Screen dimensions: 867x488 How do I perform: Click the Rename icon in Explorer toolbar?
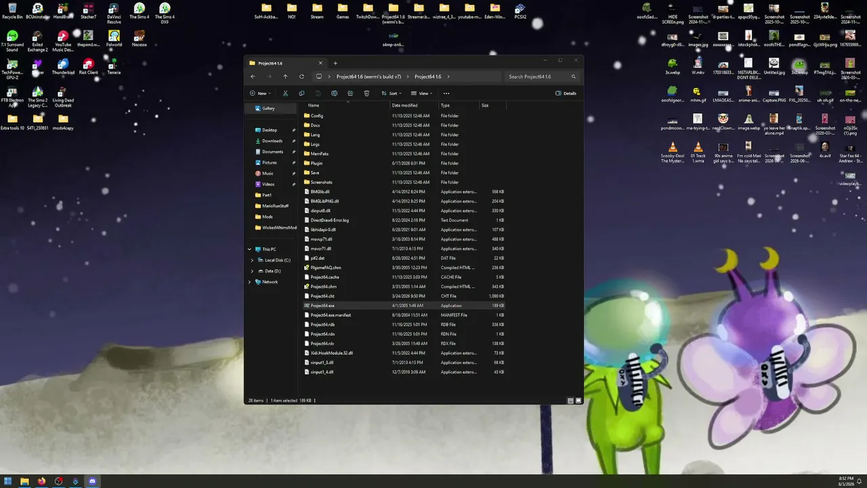(334, 94)
